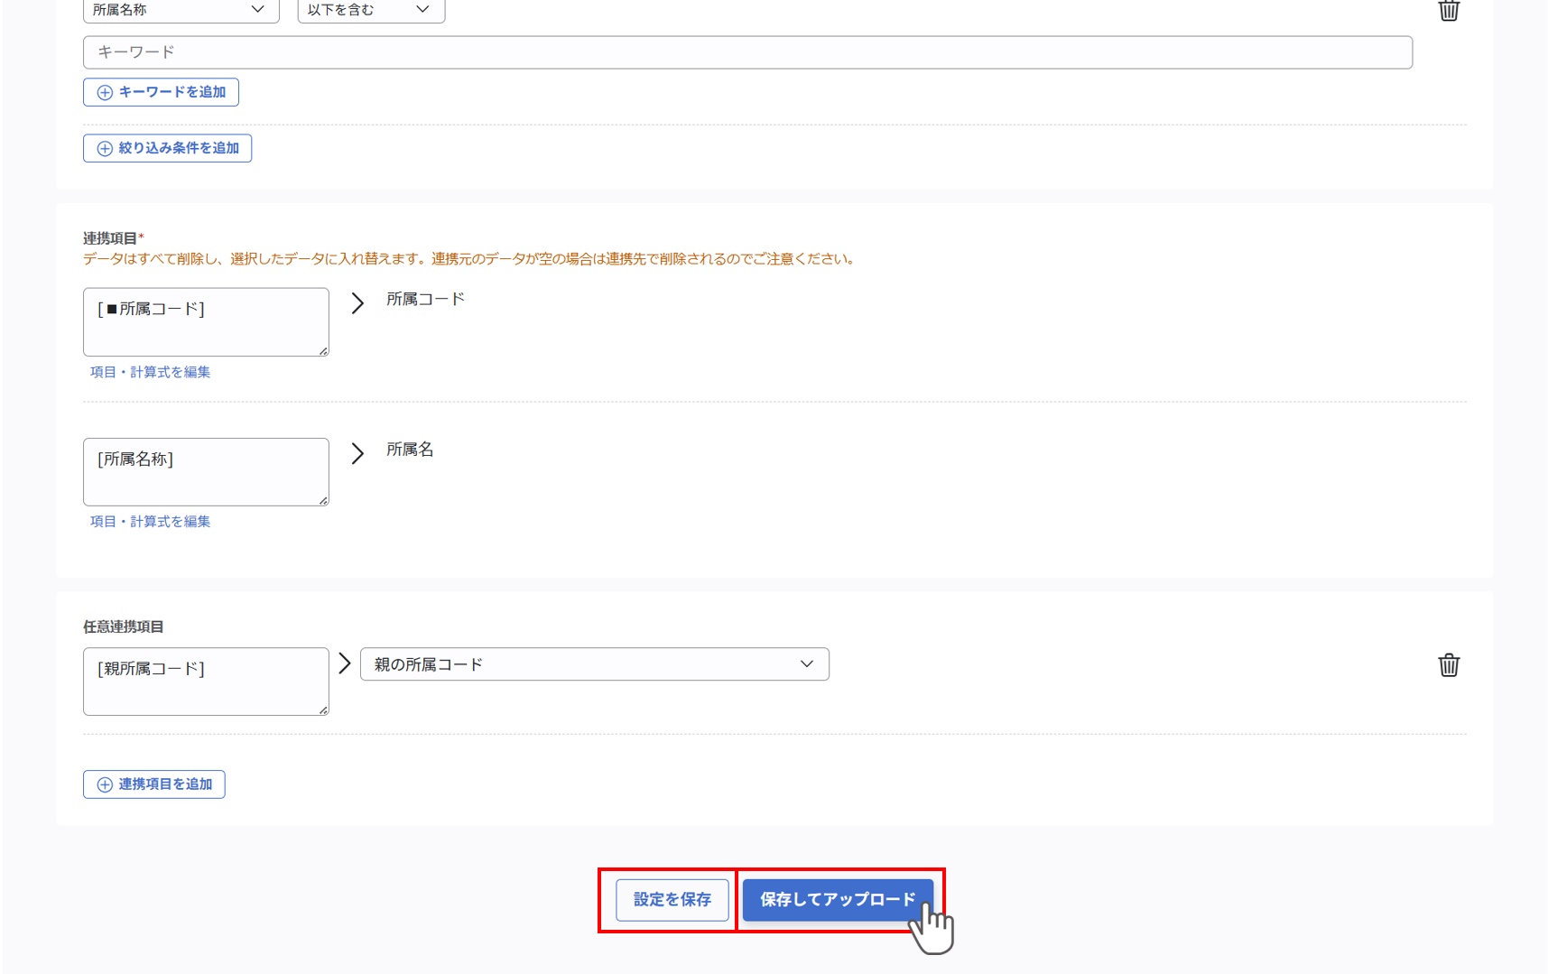
Task: Delete the 親の所属コード optional mapping row
Action: tap(1449, 665)
